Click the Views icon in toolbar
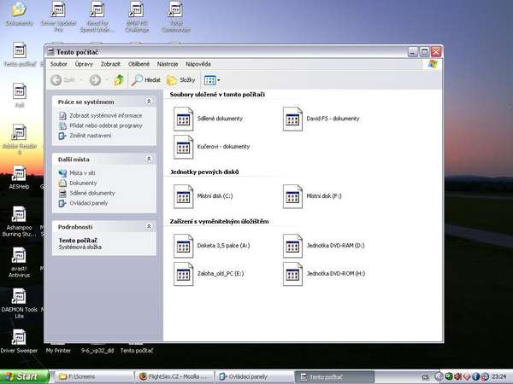Screen dimensions: 513x384 click(x=209, y=80)
